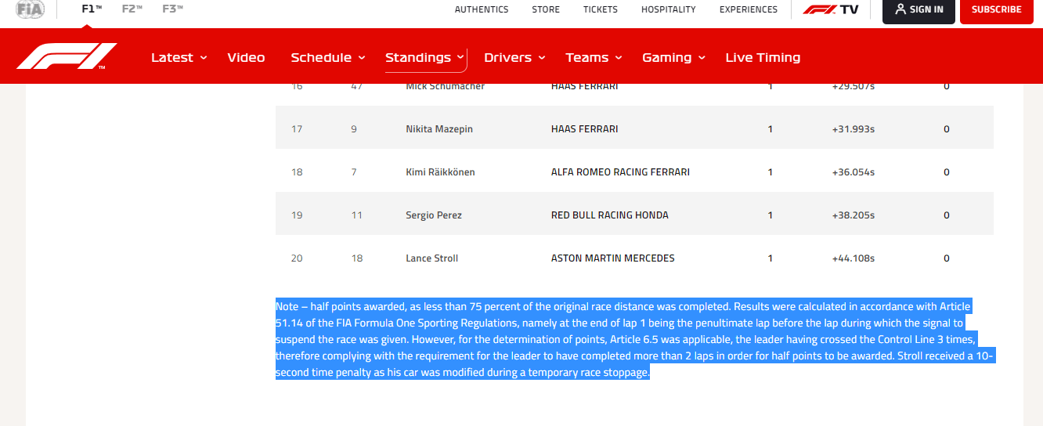Open the Experiences link
Image resolution: width=1043 pixels, height=426 pixels.
749,9
